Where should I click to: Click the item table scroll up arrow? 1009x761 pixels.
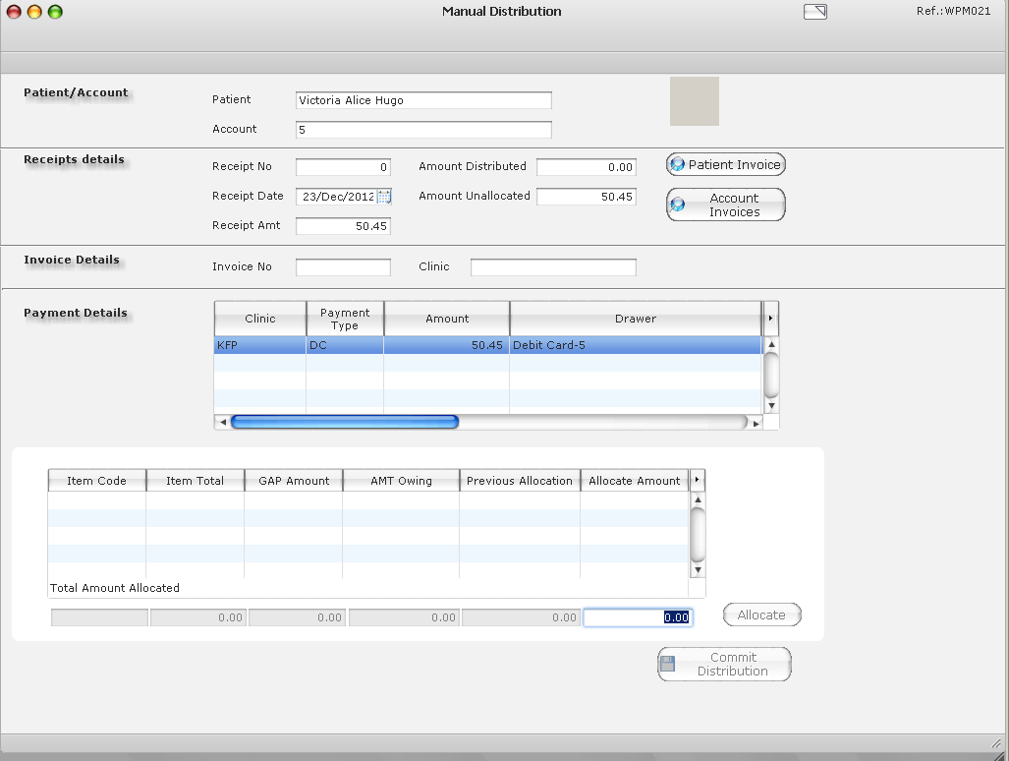698,499
